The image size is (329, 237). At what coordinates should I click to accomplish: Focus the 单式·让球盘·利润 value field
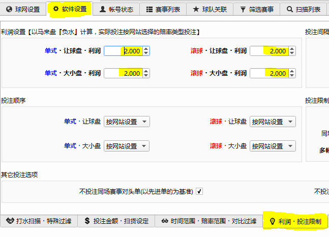point(124,51)
